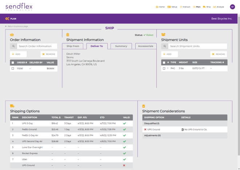Screen dimensions: 240x170
Task: Select all orders using the header checkbox
Action: 13,62
